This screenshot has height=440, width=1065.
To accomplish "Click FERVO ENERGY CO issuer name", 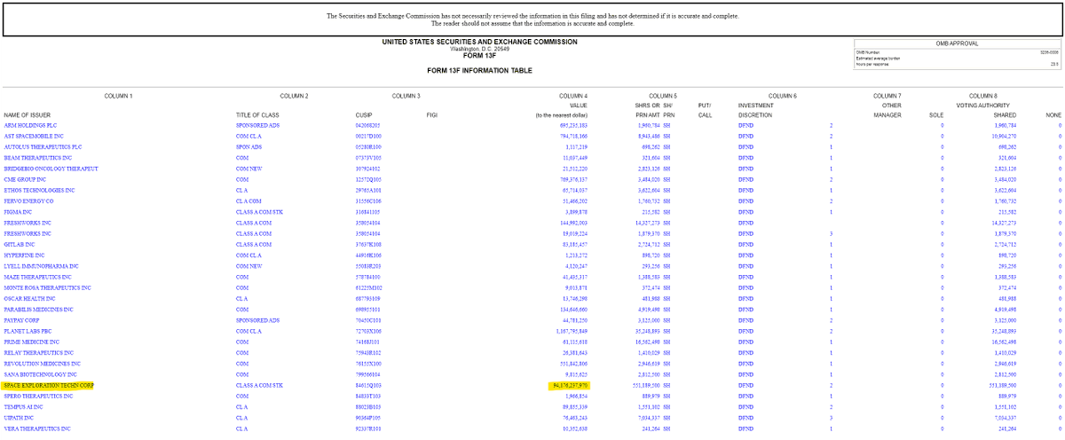I will pyautogui.click(x=29, y=200).
